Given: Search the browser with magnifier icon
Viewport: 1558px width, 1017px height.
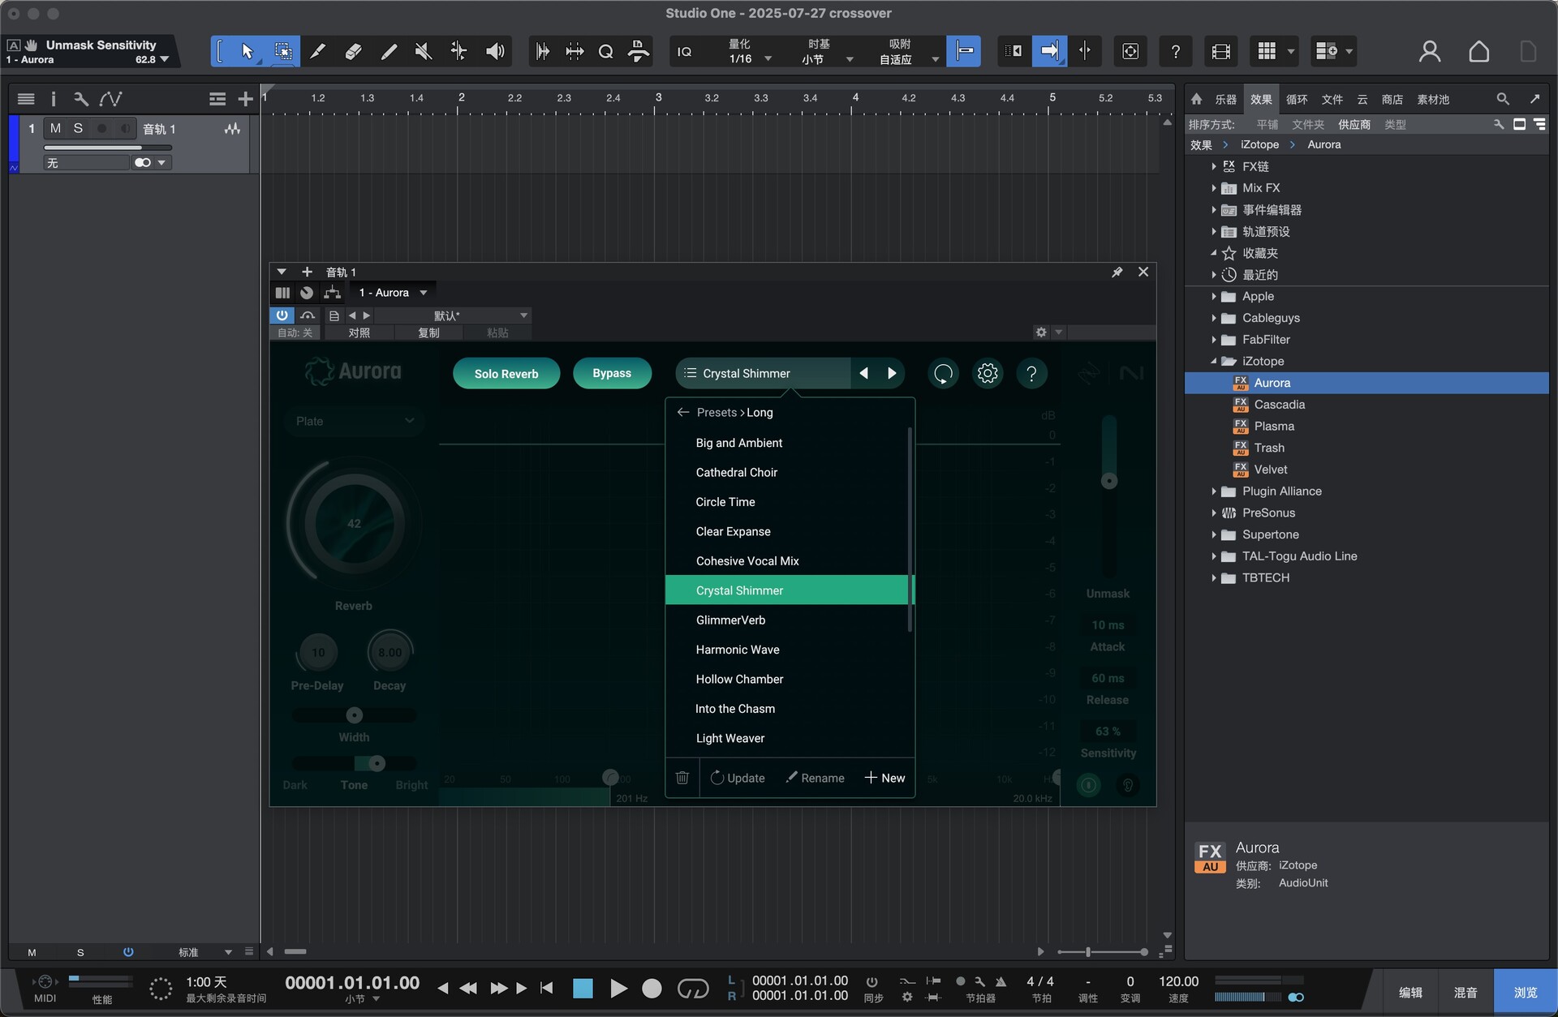Looking at the screenshot, I should click(1503, 99).
